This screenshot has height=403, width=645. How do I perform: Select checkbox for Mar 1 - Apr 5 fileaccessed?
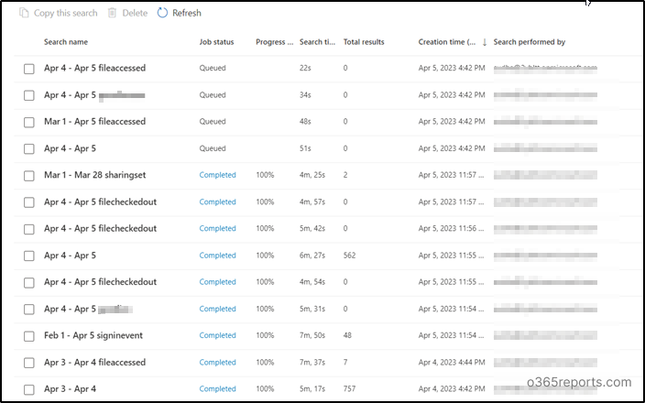point(28,122)
